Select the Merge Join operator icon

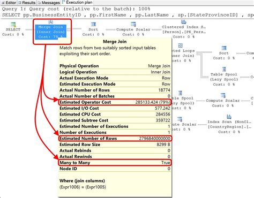point(51,22)
